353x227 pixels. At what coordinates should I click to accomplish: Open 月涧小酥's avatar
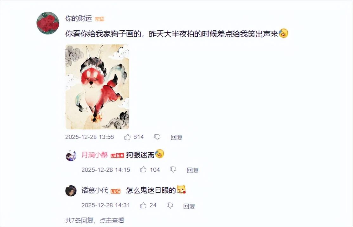point(71,155)
